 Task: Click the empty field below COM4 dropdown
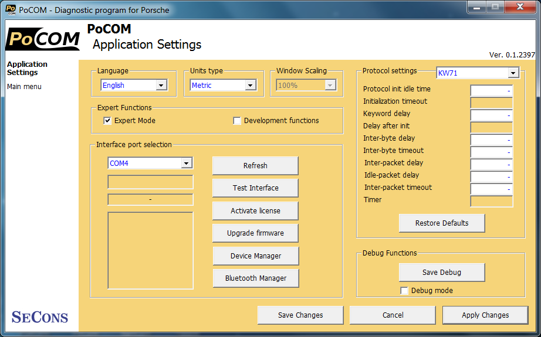pos(150,182)
